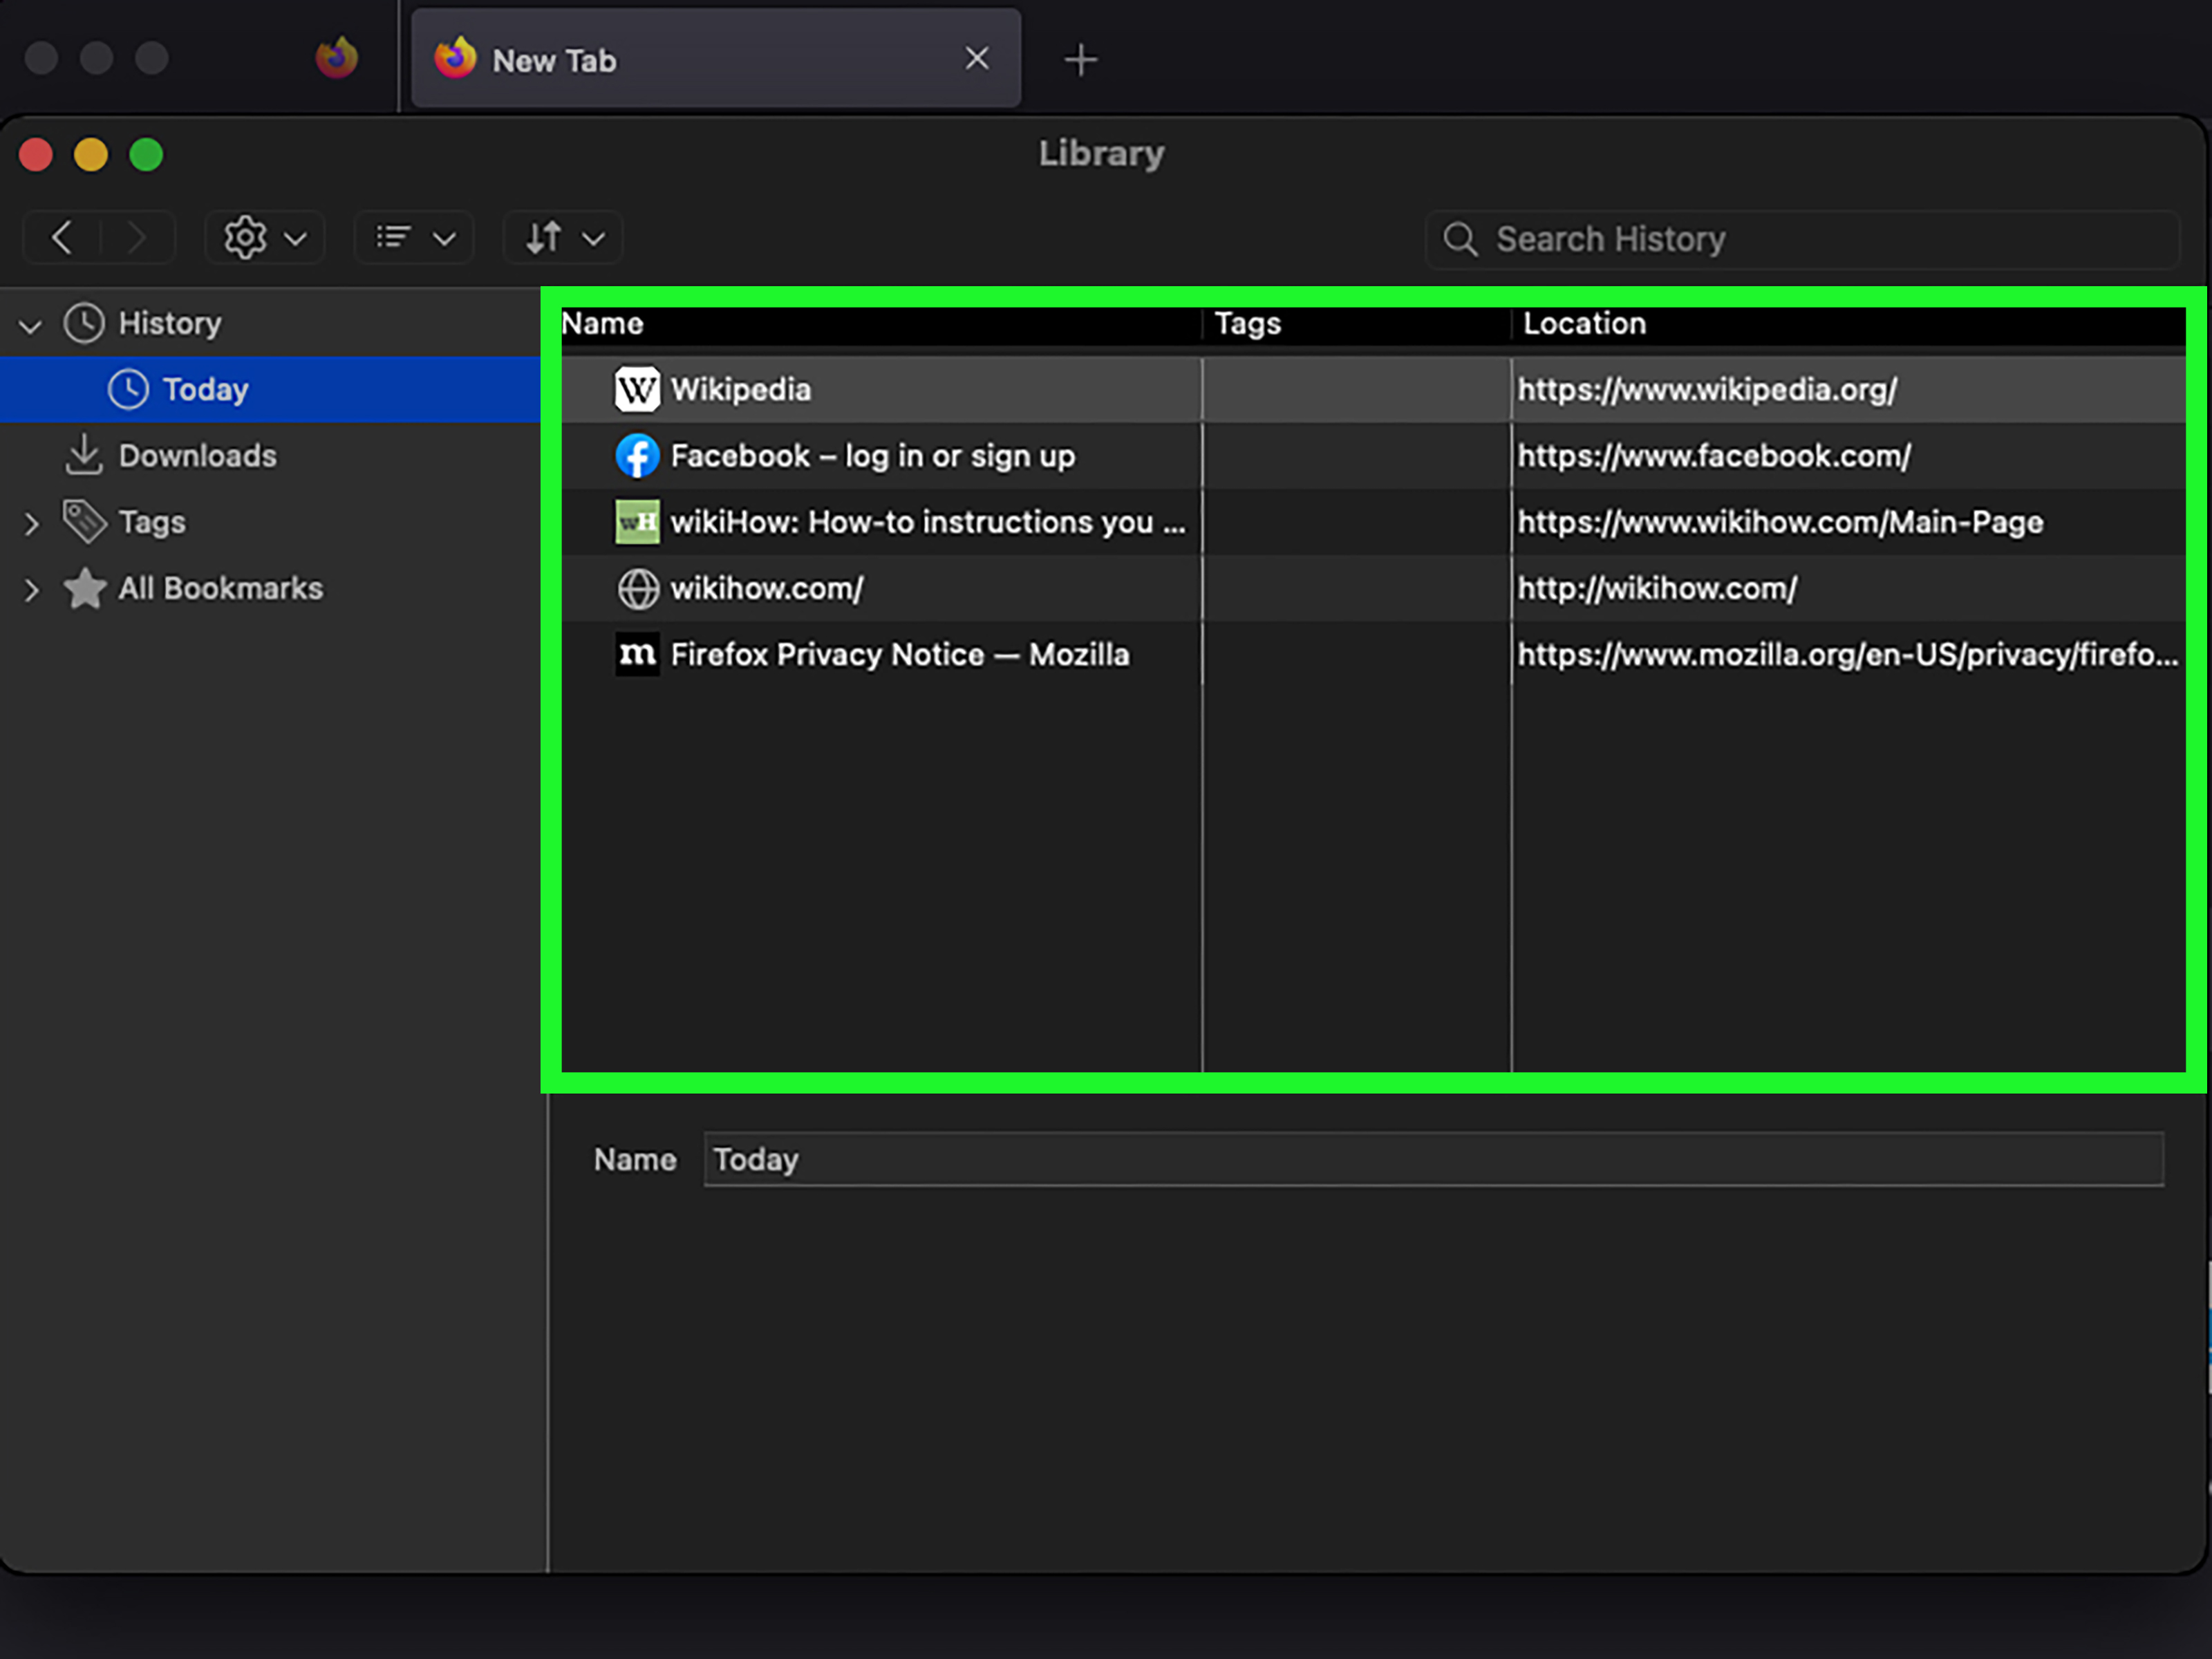Click the wikiHow favicon icon
The height and width of the screenshot is (1659, 2212).
click(637, 522)
